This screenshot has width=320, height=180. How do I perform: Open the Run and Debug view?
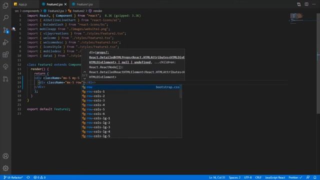point(5,42)
